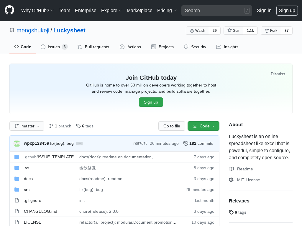Click the header Sign up button

(x=287, y=11)
